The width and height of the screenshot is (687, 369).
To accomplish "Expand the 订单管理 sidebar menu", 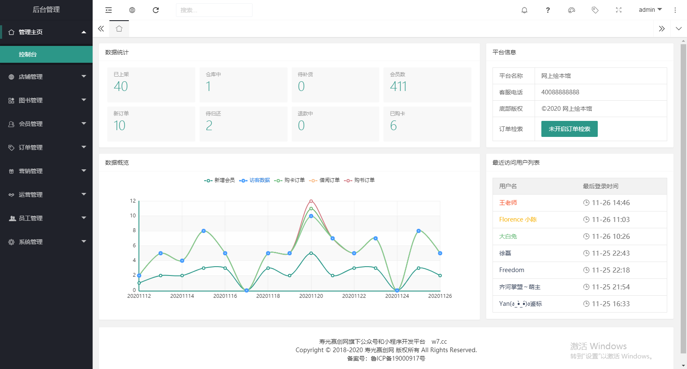I will [x=46, y=147].
